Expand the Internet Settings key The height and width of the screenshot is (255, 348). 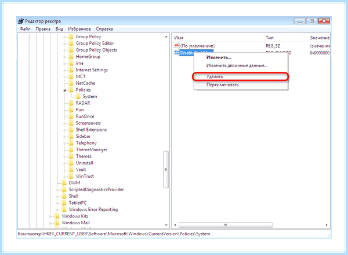pos(64,71)
